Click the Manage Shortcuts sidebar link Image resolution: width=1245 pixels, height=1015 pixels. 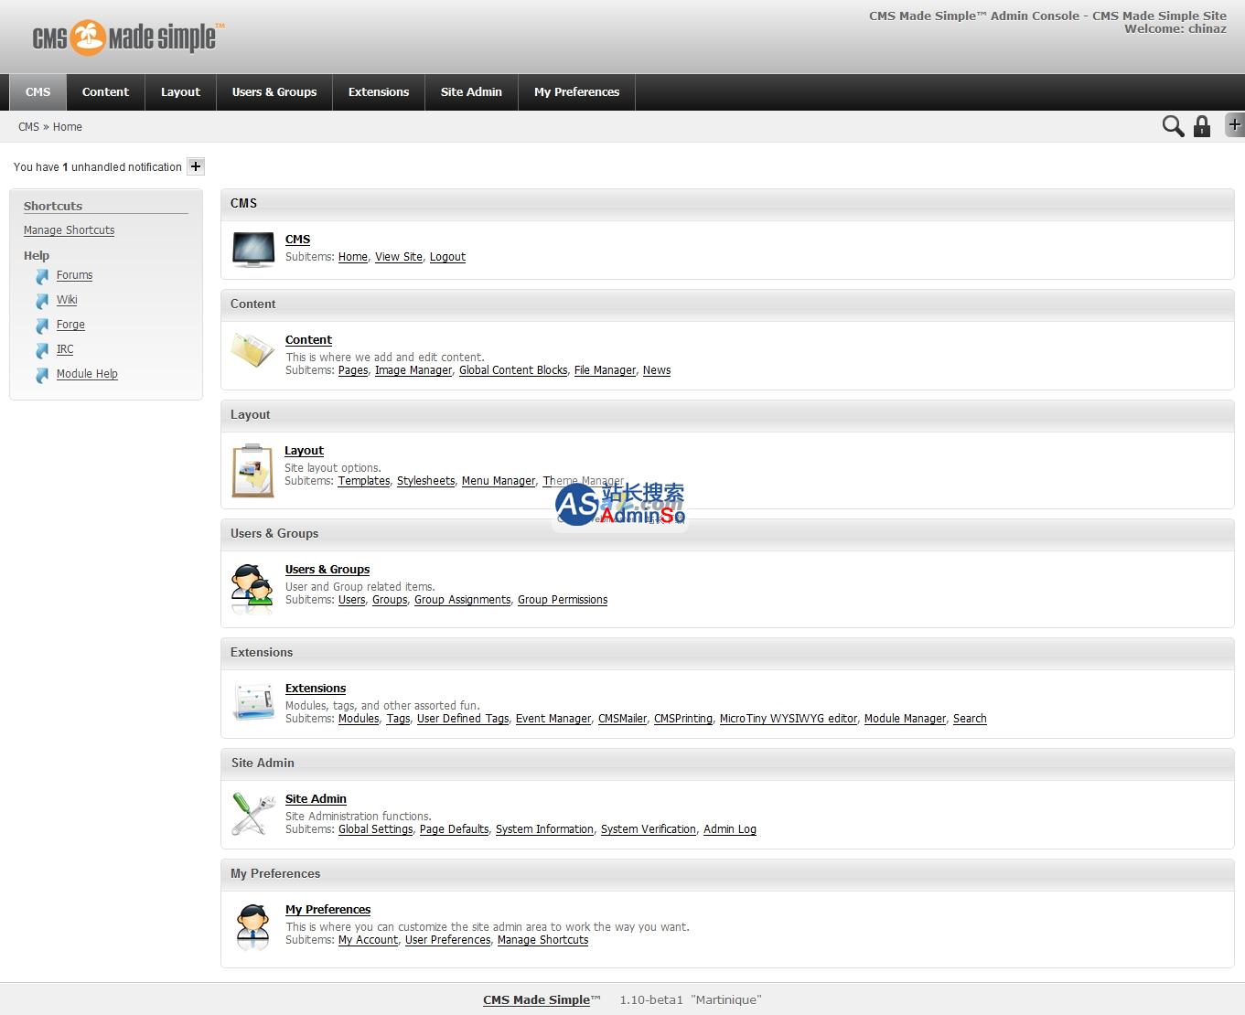pyautogui.click(x=69, y=230)
